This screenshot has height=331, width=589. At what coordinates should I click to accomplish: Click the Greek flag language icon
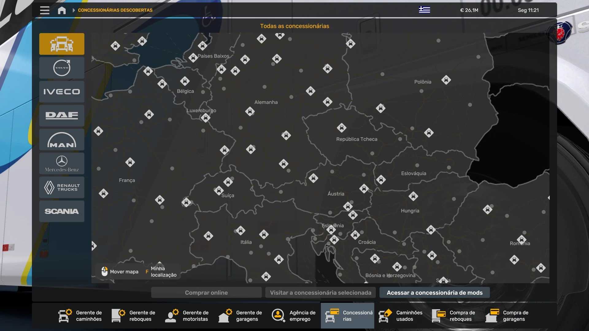tap(424, 10)
